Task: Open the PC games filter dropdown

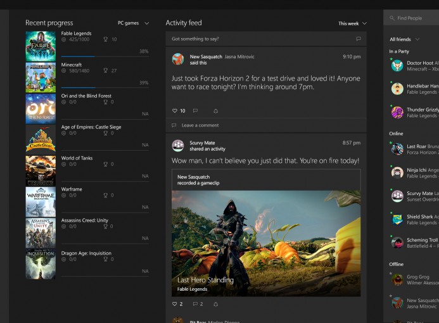Action: [133, 23]
